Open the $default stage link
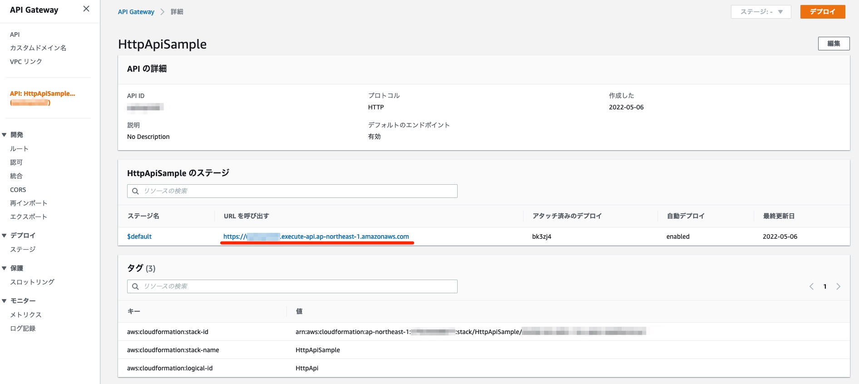Viewport: 859px width, 384px height. point(139,236)
